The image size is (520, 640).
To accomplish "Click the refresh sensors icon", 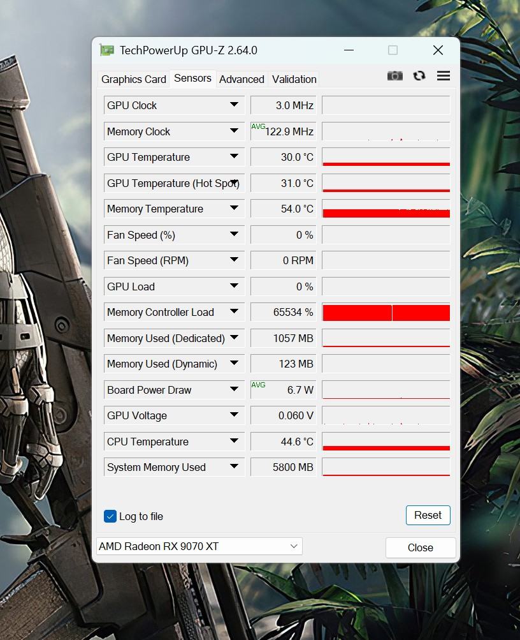I will coord(419,76).
